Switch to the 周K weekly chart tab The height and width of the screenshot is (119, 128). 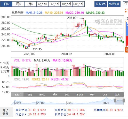point(18,4)
